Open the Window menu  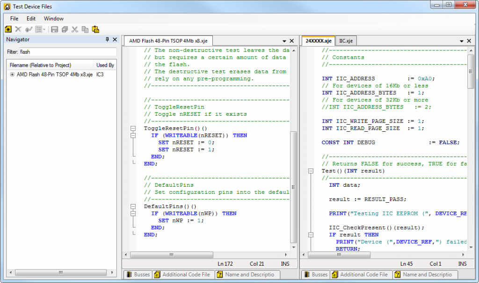[x=53, y=18]
